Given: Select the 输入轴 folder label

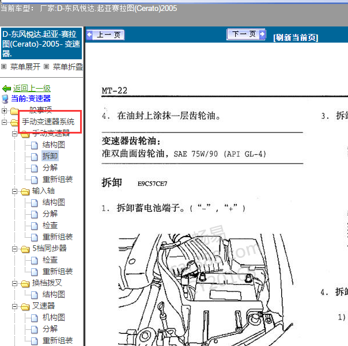Looking at the screenshot, I should pyautogui.click(x=43, y=191).
